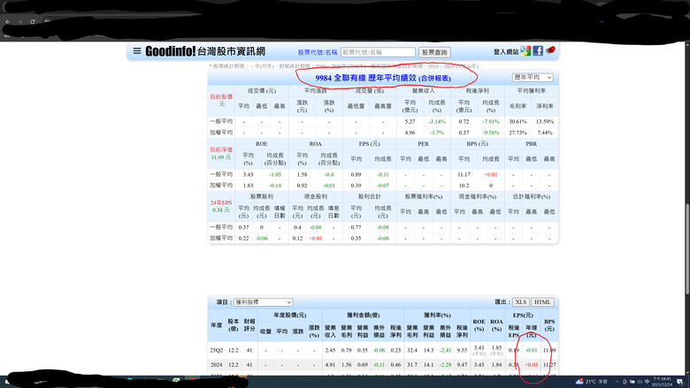Open the 歷年平均 dropdown
Viewport: 690px width, 388px height.
click(533, 78)
